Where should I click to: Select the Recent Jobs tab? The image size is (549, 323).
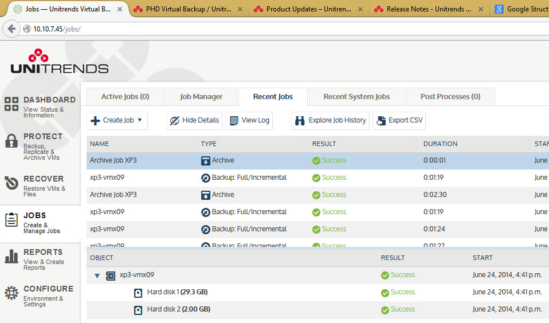coord(273,97)
